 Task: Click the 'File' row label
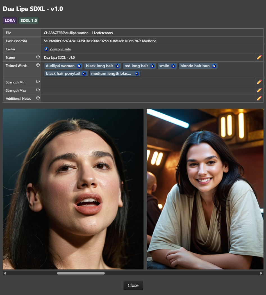[8, 33]
